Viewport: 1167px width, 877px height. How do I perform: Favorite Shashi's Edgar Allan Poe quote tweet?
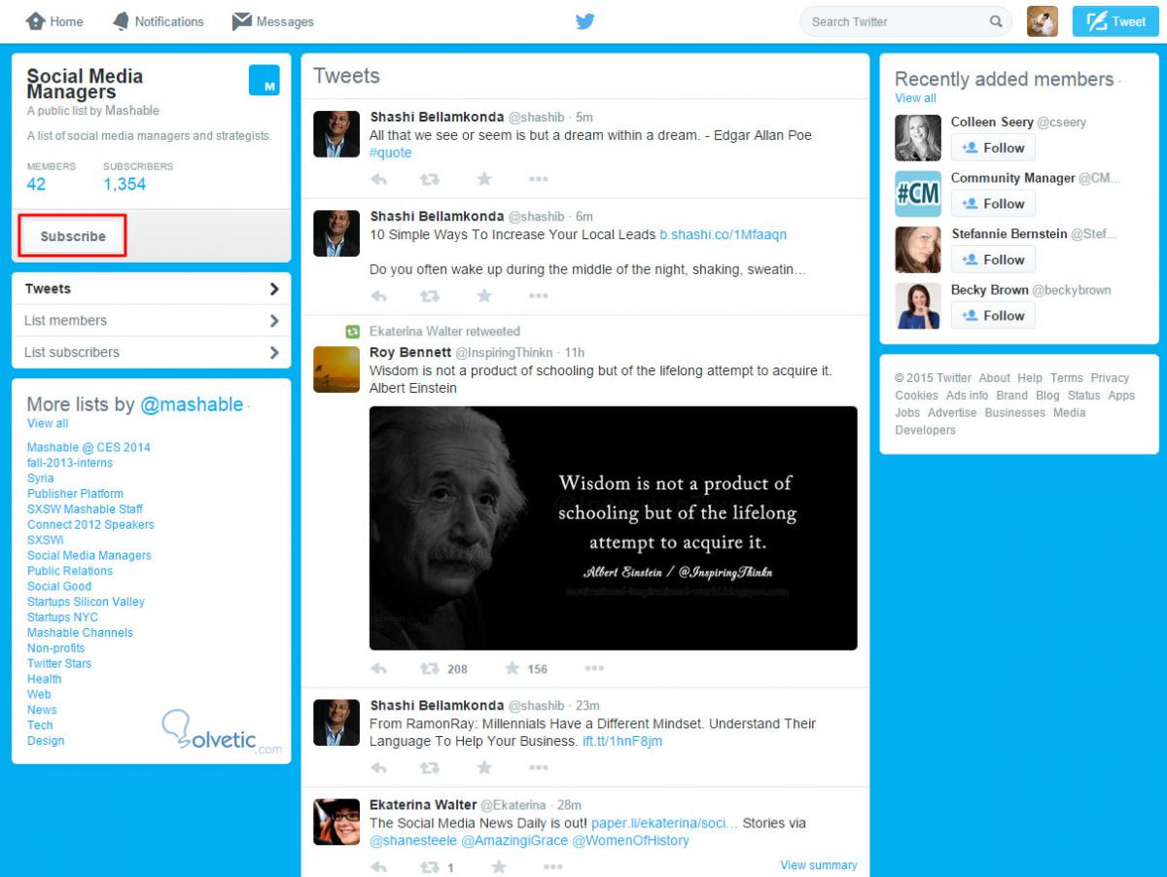pos(484,178)
